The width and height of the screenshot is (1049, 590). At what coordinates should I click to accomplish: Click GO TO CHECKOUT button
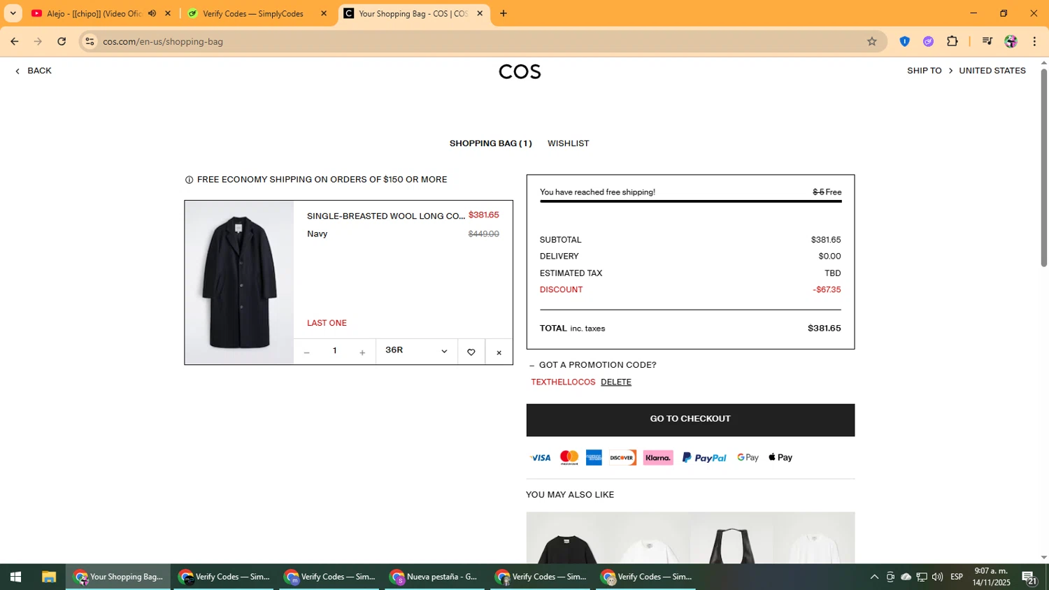(690, 419)
